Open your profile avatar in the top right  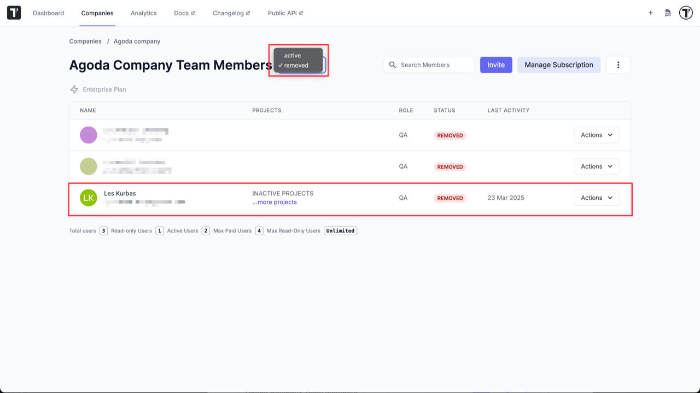686,13
